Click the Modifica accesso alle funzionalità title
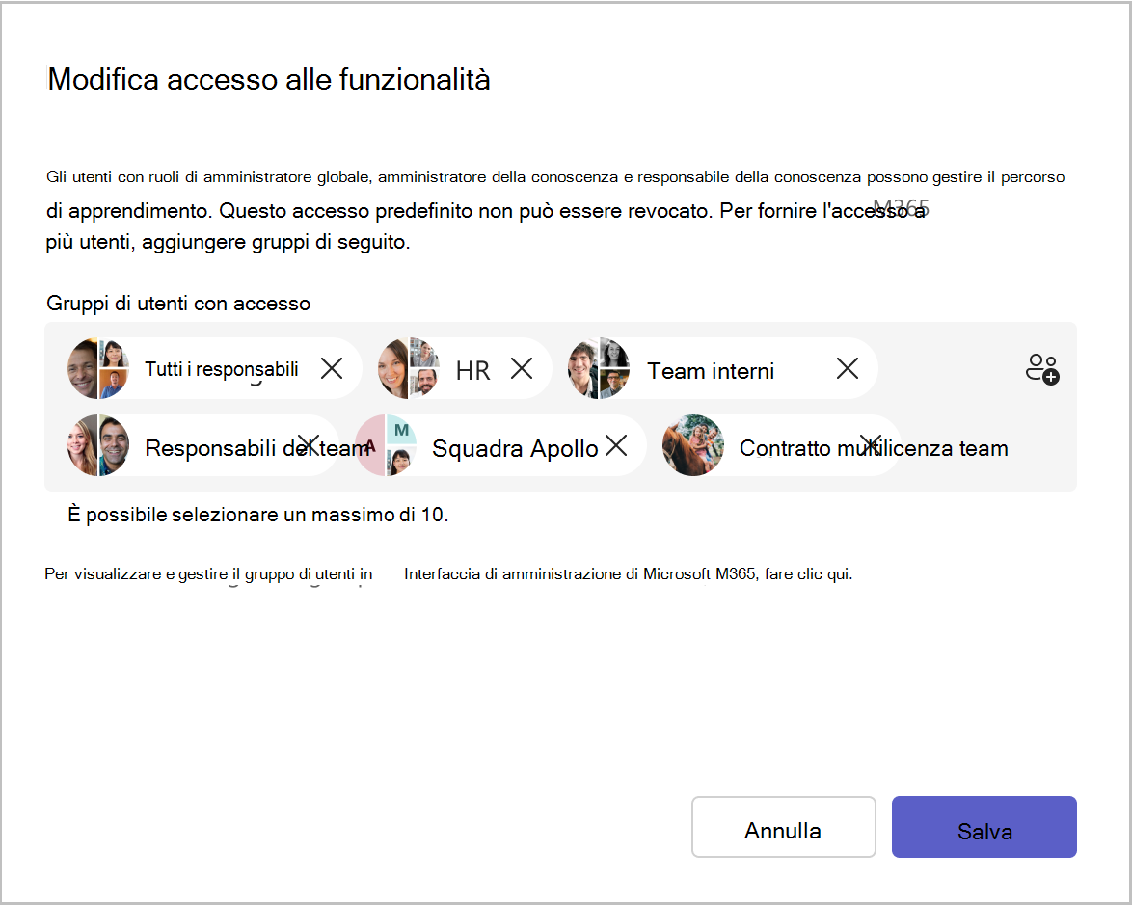 click(x=270, y=80)
